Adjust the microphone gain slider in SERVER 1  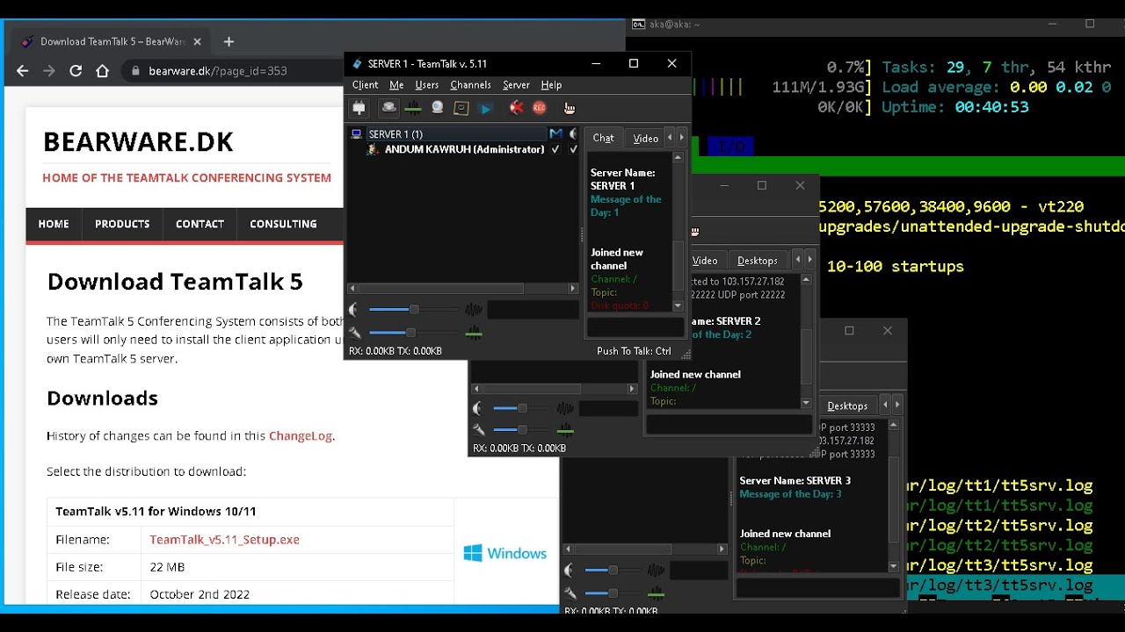(412, 332)
